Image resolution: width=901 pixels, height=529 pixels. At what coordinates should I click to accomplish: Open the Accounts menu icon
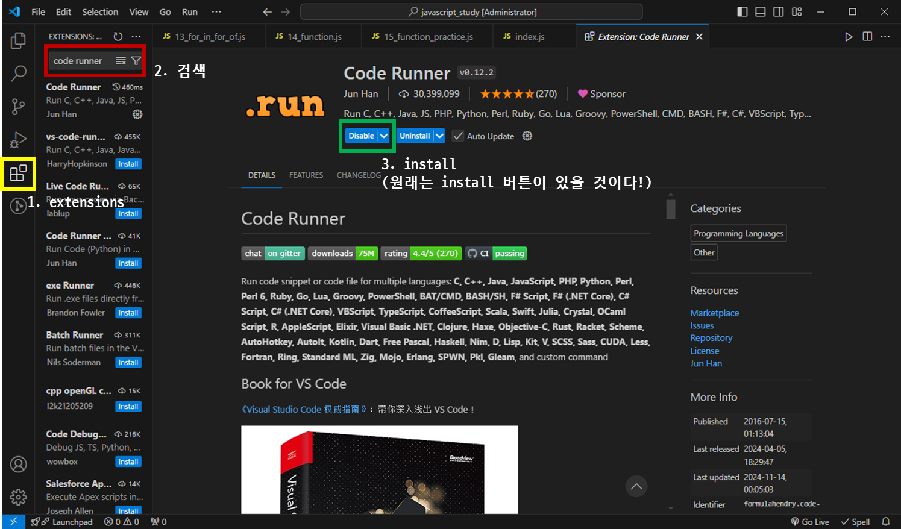(19, 465)
